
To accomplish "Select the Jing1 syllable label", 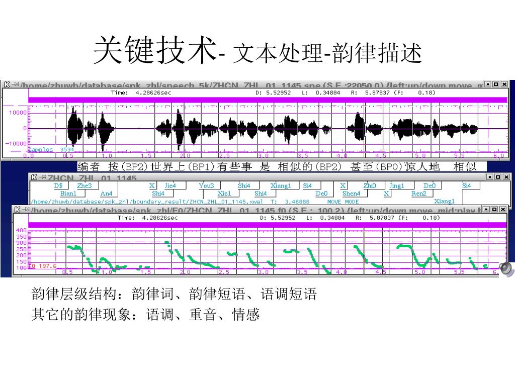I will pyautogui.click(x=396, y=185).
